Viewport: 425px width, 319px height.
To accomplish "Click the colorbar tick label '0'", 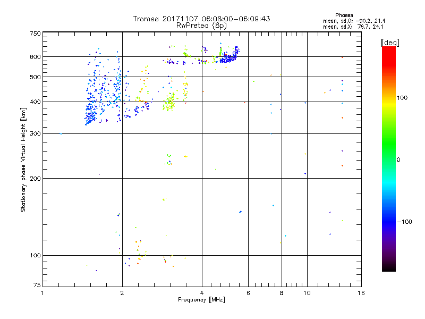I will pos(398,159).
